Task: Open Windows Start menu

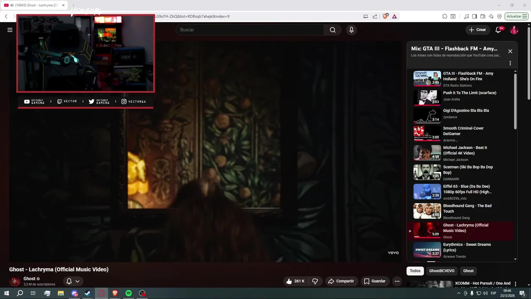Action: click(6, 293)
